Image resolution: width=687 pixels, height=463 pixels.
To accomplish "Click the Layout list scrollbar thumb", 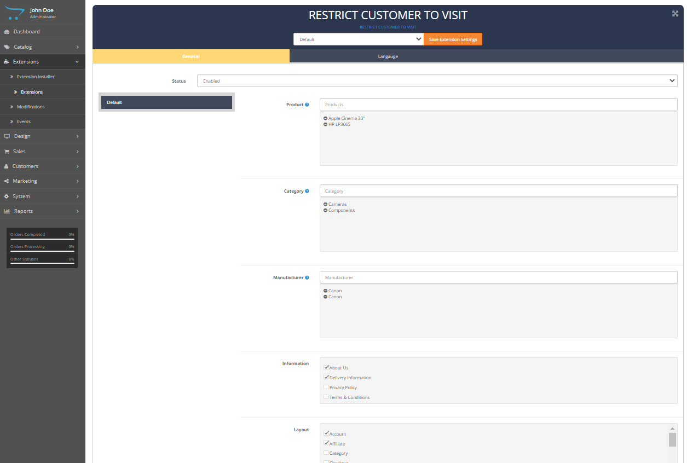I will click(672, 439).
